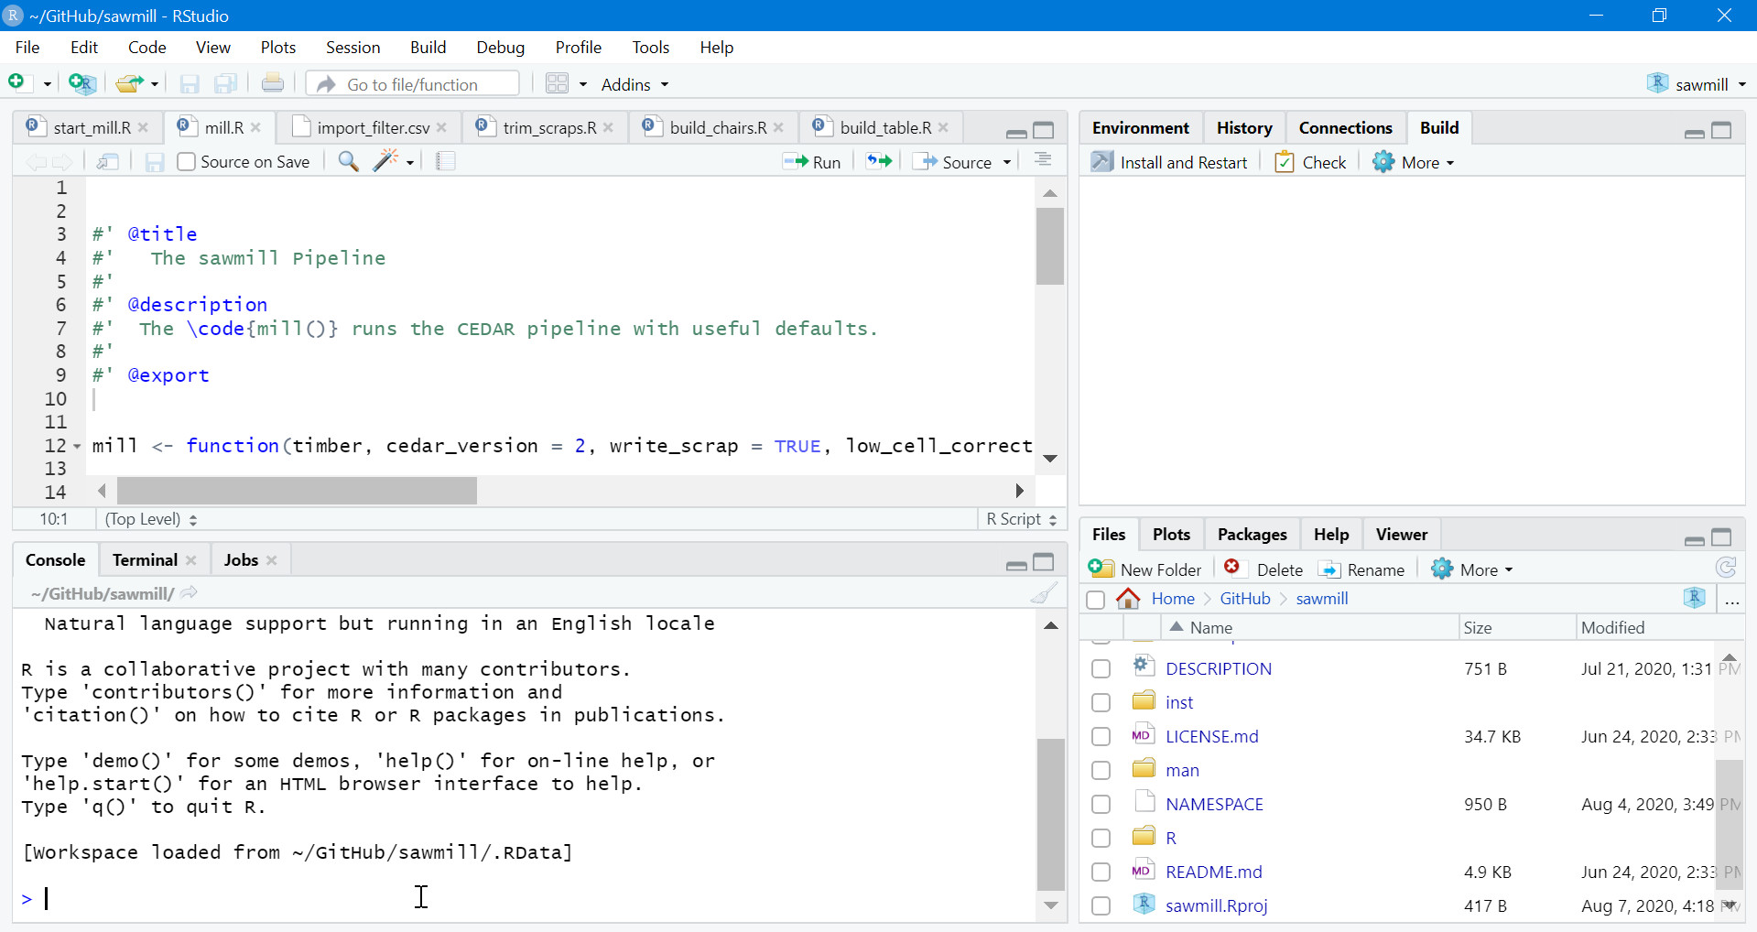Open the (Top Level) scope selector
Image resolution: width=1757 pixels, height=932 pixels.
coord(151,519)
